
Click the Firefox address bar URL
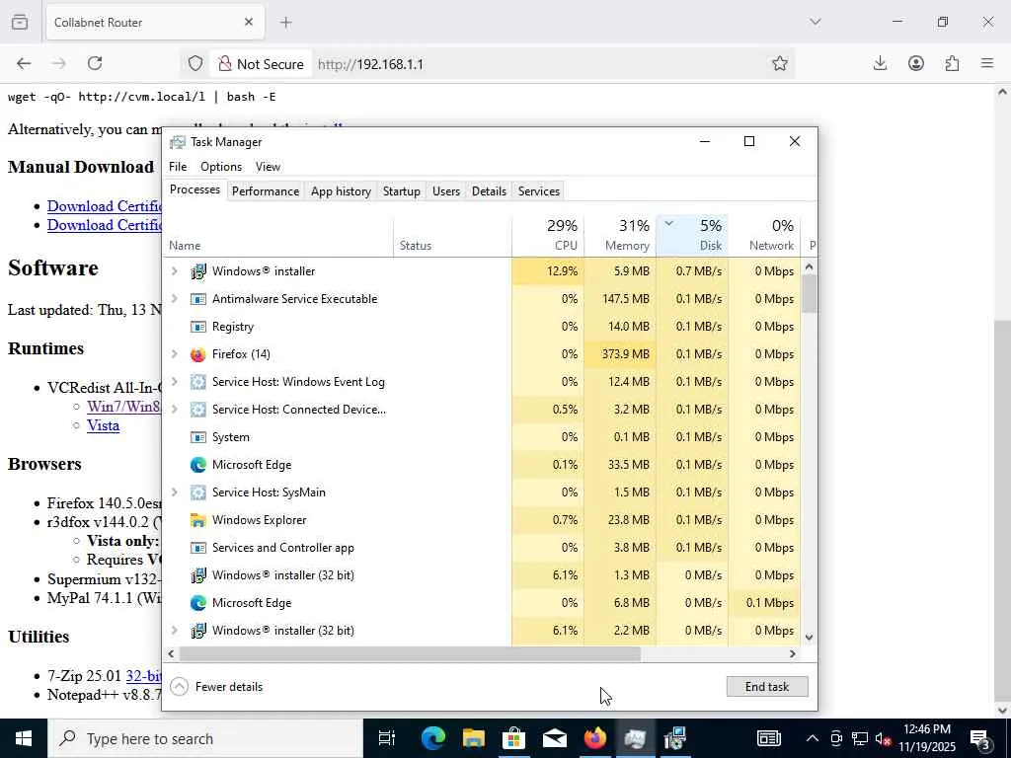click(x=370, y=64)
